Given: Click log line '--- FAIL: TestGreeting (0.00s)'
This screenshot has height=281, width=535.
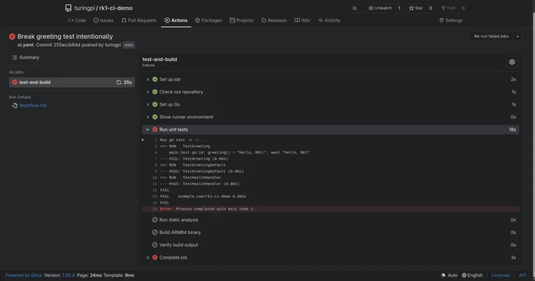Looking at the screenshot, I should pyautogui.click(x=194, y=158).
